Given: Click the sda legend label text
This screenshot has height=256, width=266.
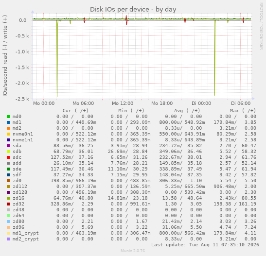Looking at the screenshot, I should (x=17, y=146).
